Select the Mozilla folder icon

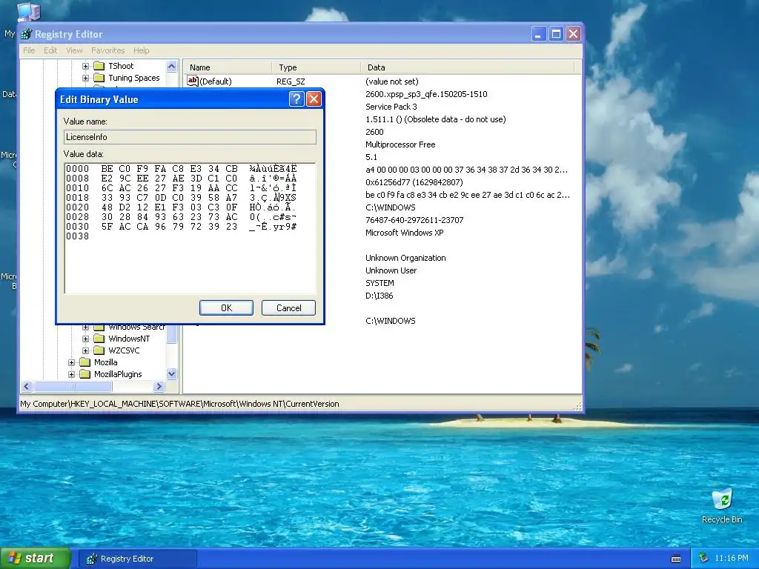[x=85, y=362]
